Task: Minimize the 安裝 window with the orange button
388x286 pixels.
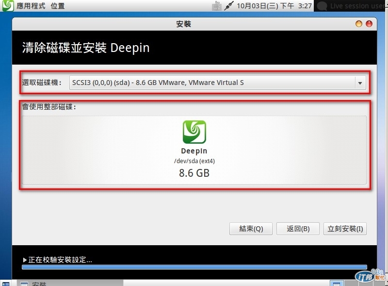Action: pos(358,24)
